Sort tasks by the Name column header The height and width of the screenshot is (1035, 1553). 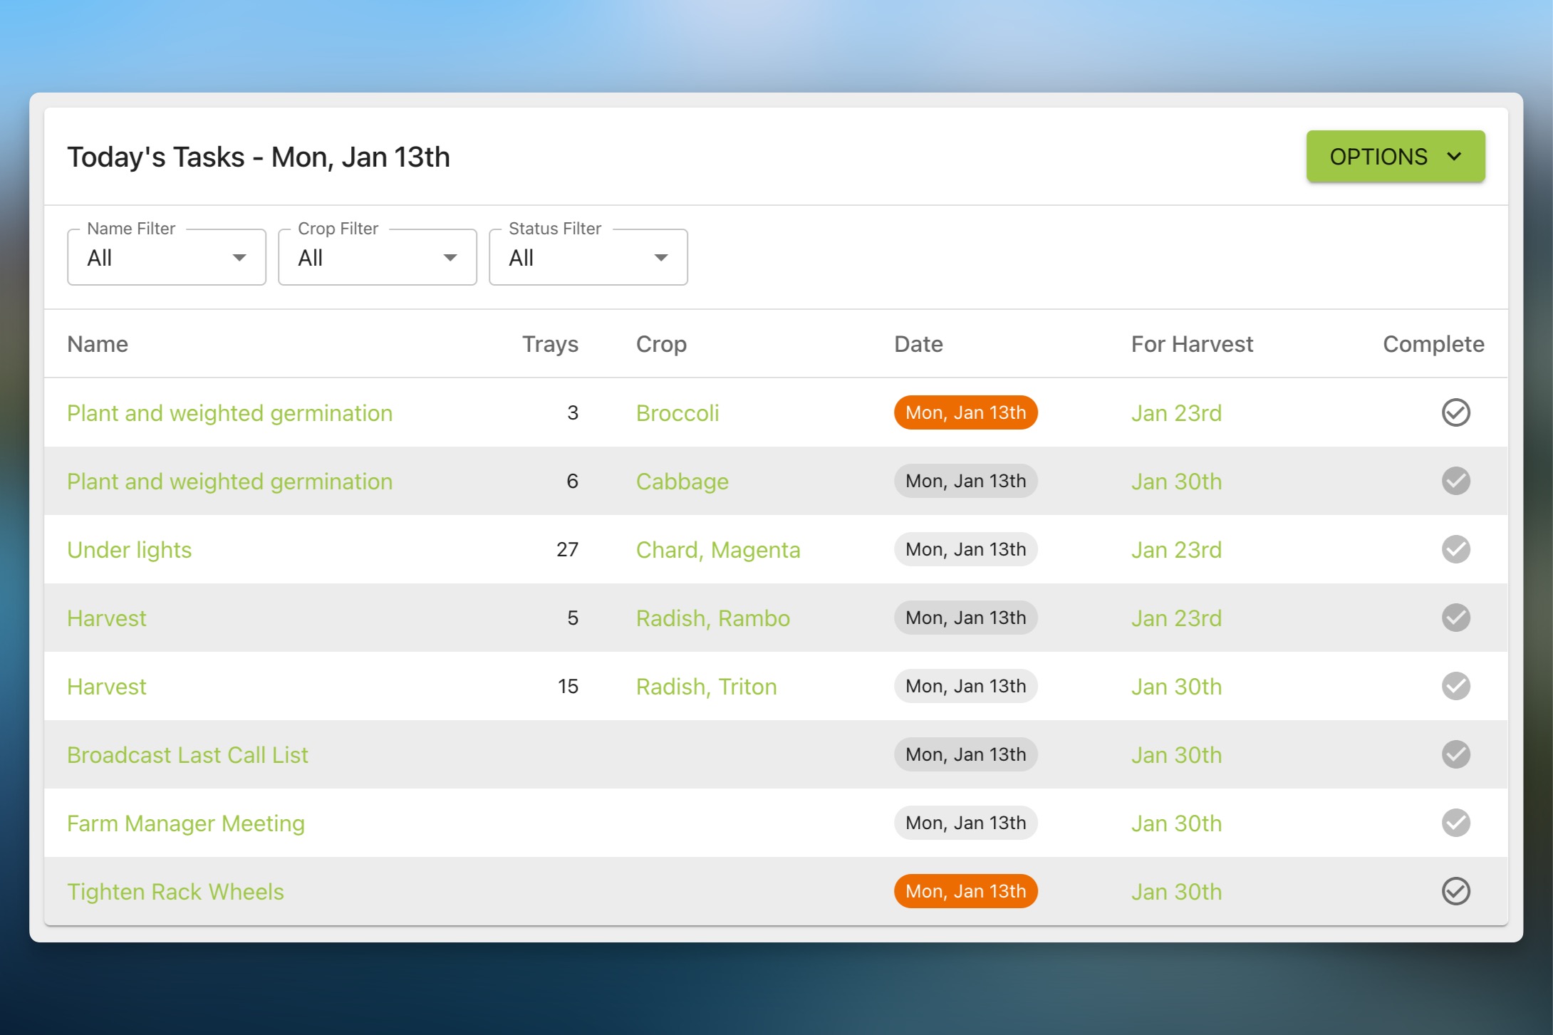(98, 343)
